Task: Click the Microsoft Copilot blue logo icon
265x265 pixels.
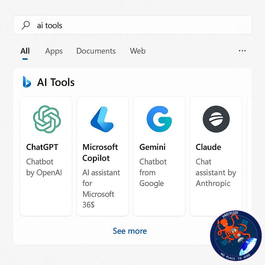Action: point(102,119)
